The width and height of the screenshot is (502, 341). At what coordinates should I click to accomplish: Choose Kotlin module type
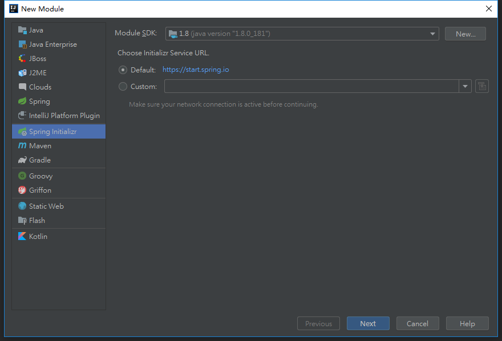point(59,237)
